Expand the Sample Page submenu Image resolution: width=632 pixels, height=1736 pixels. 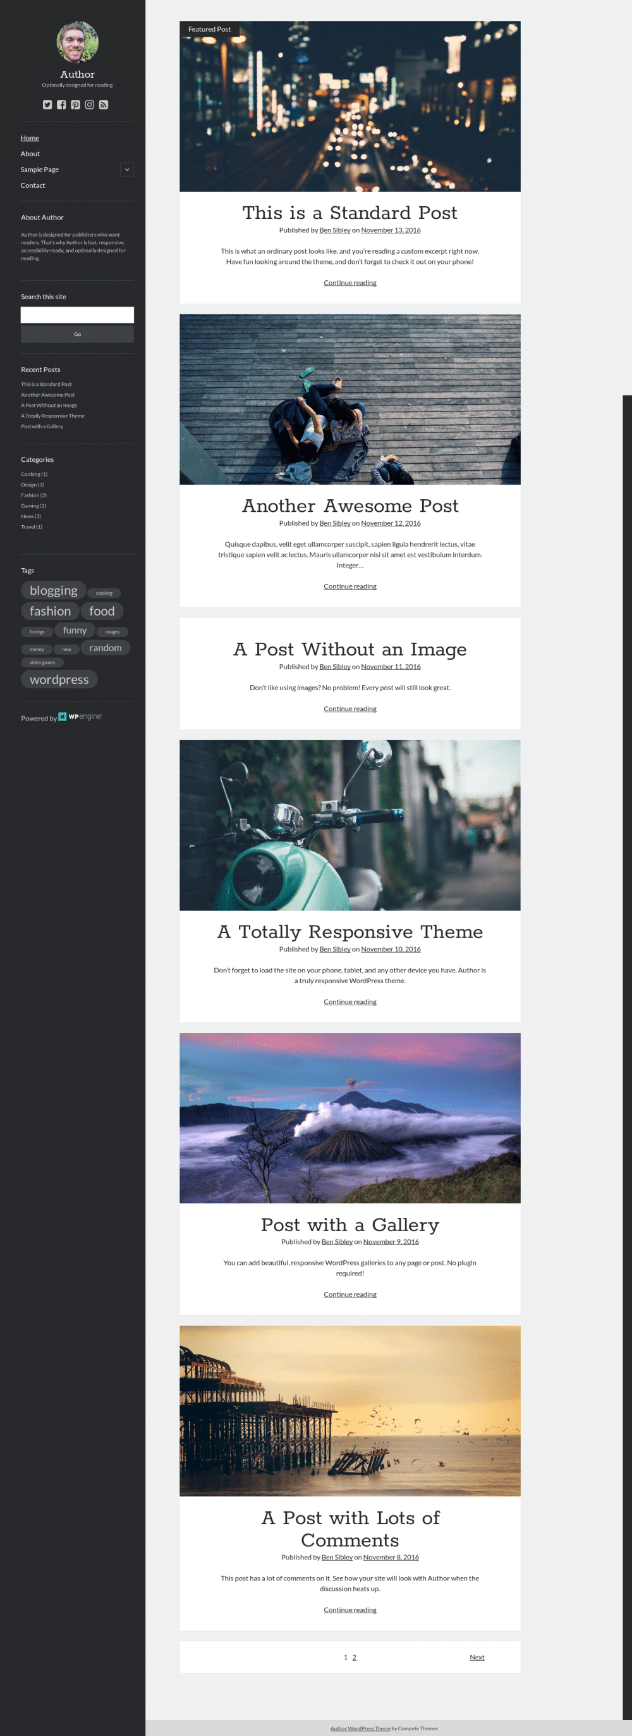[126, 169]
